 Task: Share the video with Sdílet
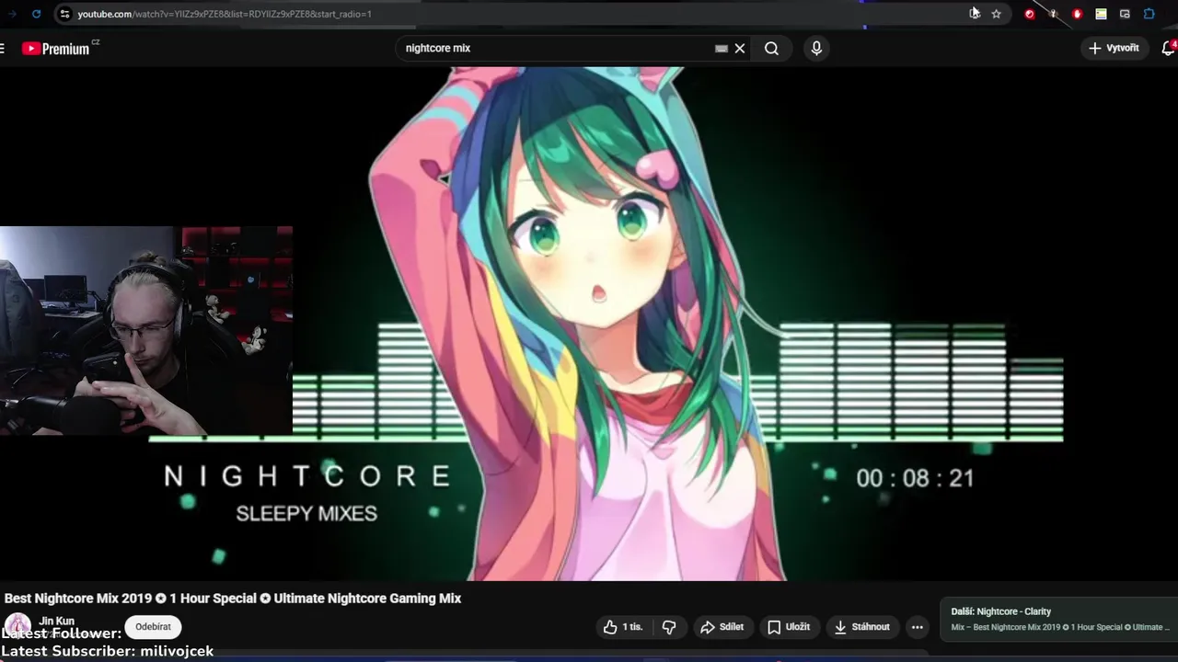(722, 627)
